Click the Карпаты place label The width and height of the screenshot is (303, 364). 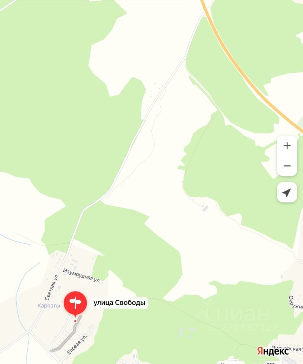(49, 306)
